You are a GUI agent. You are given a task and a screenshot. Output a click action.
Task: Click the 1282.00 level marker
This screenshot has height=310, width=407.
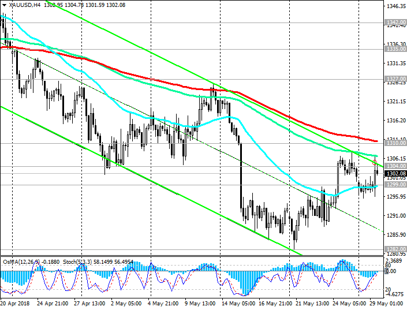[x=394, y=249]
